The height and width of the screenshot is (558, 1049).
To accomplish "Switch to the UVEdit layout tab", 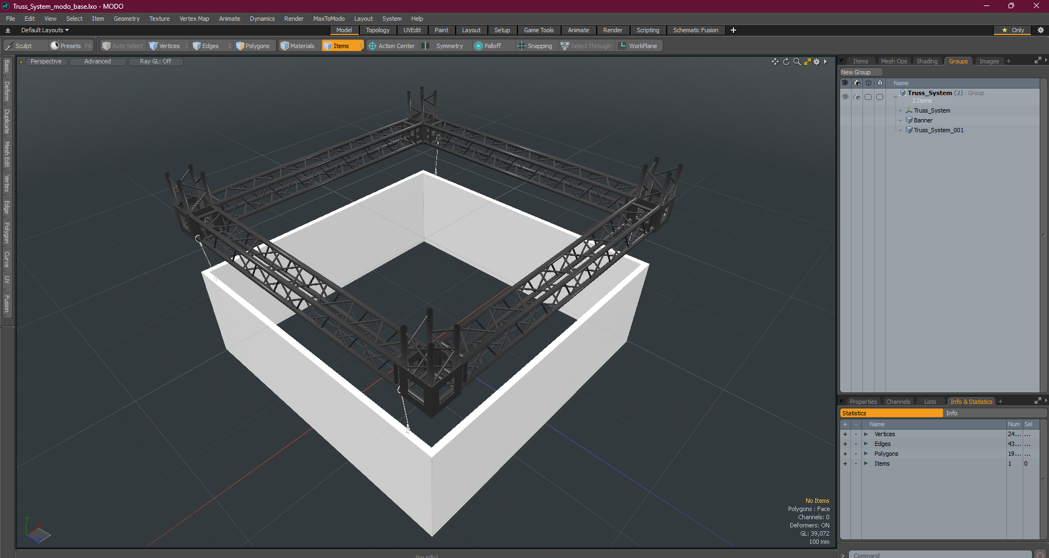I will [x=412, y=30].
